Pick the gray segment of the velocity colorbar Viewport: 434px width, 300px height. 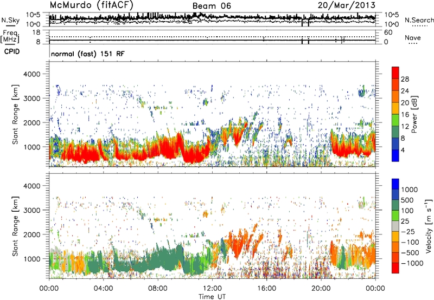[x=395, y=226]
